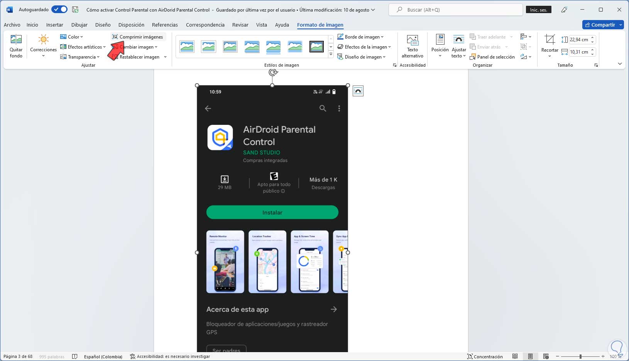Click the save icon beside Autoguardado
This screenshot has width=629, height=361.
(x=76, y=10)
